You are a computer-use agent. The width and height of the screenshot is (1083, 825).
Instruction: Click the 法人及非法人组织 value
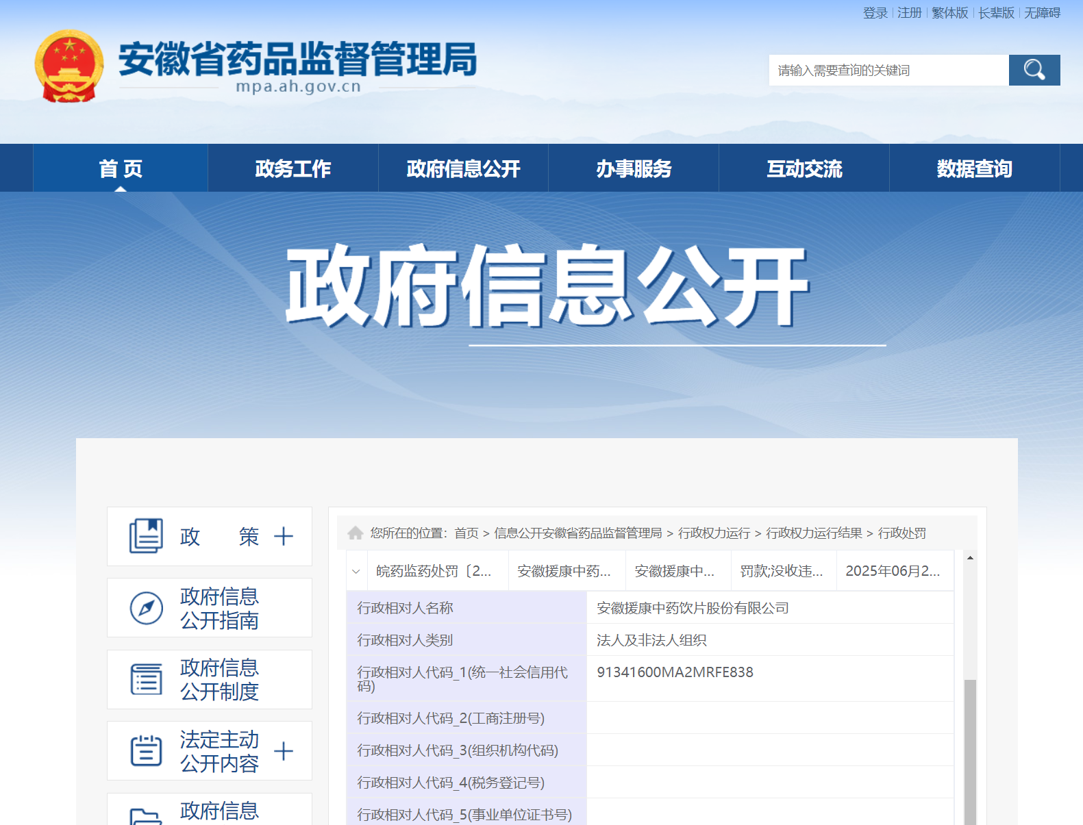(651, 640)
